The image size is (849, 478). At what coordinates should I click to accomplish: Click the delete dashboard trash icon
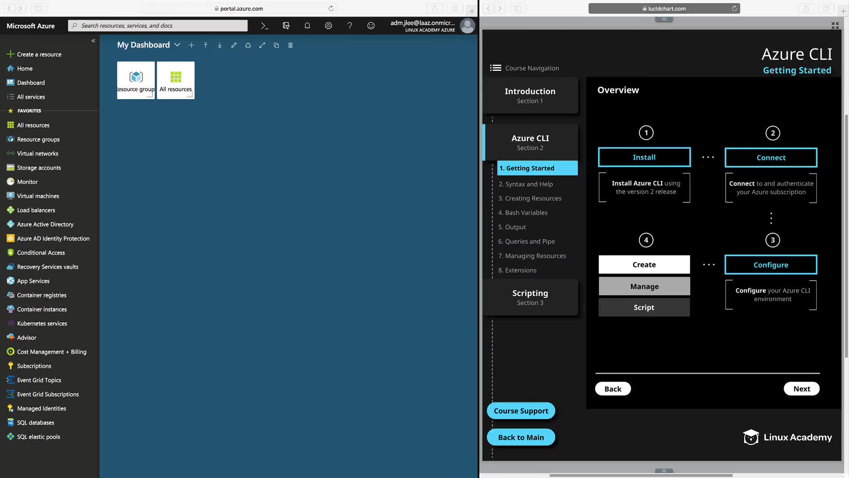pyautogui.click(x=291, y=45)
